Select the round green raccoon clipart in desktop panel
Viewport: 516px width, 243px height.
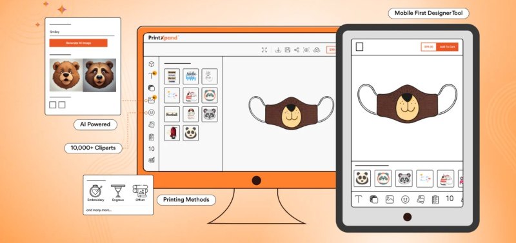pos(210,95)
